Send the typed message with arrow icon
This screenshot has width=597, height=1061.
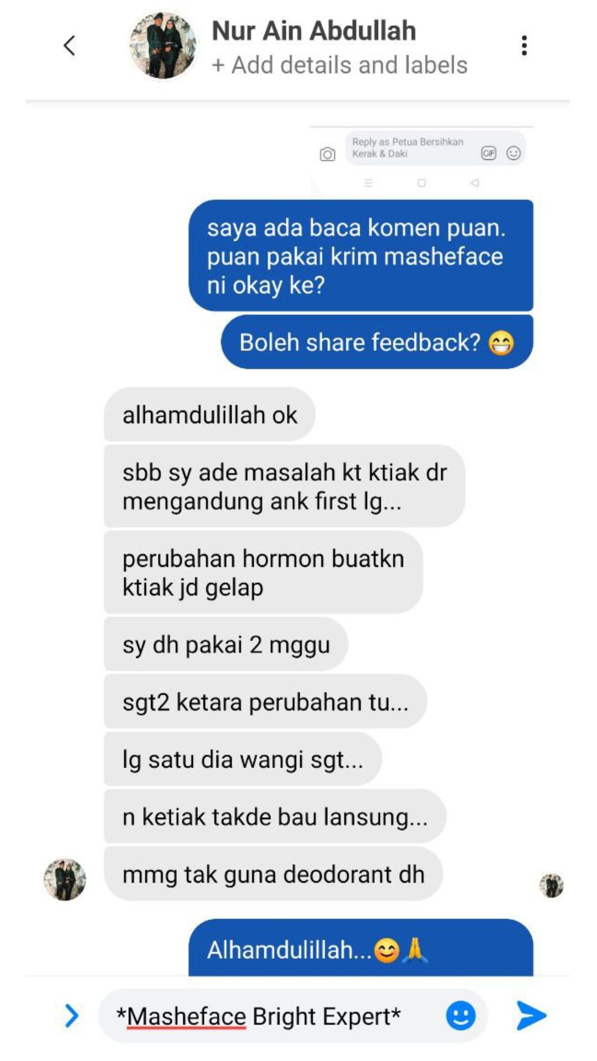[532, 1016]
